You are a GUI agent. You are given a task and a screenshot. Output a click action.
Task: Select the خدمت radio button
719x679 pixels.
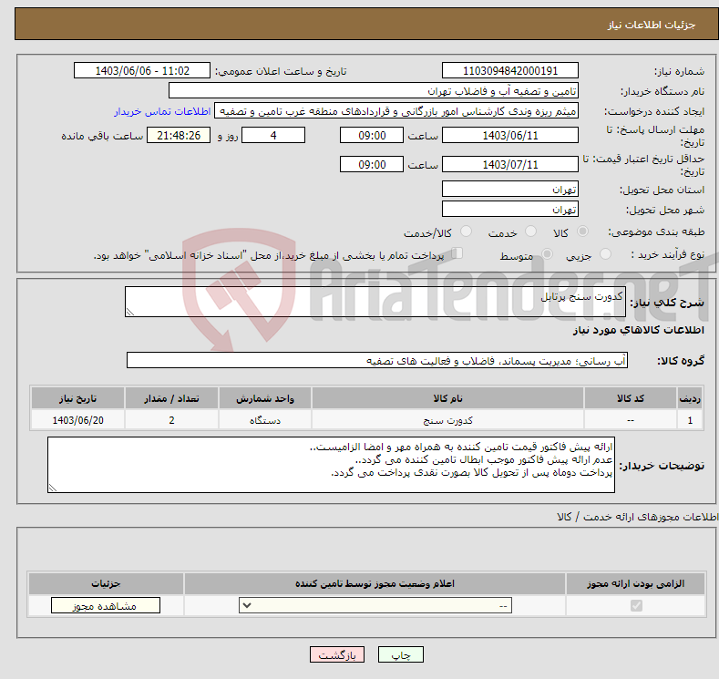click(530, 231)
